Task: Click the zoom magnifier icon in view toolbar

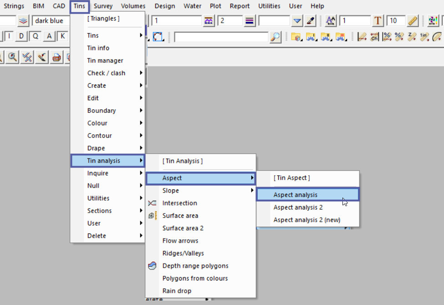Action: [13, 57]
